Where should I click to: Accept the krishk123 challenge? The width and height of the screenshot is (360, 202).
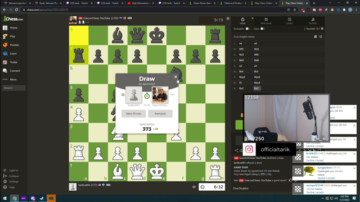click(x=320, y=160)
